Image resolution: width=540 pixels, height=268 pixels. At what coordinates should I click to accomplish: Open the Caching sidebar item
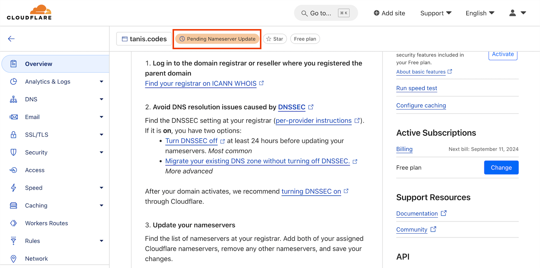point(36,205)
